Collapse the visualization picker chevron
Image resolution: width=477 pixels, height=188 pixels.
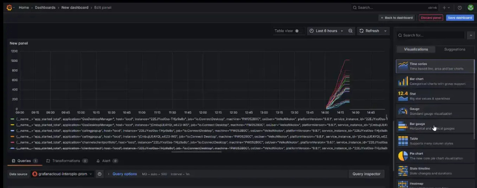click(471, 35)
